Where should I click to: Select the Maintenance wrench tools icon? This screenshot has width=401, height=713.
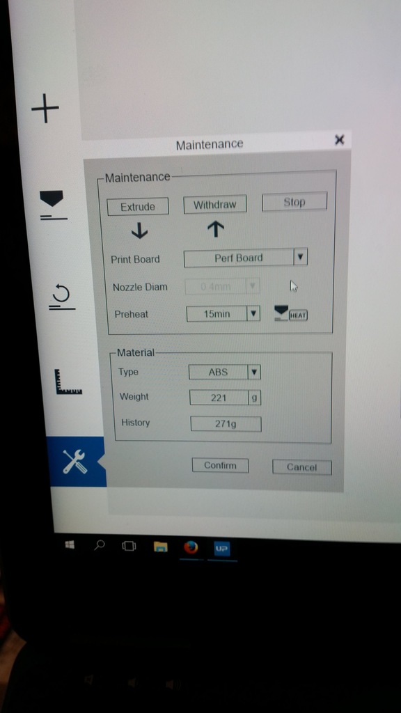coord(74,461)
